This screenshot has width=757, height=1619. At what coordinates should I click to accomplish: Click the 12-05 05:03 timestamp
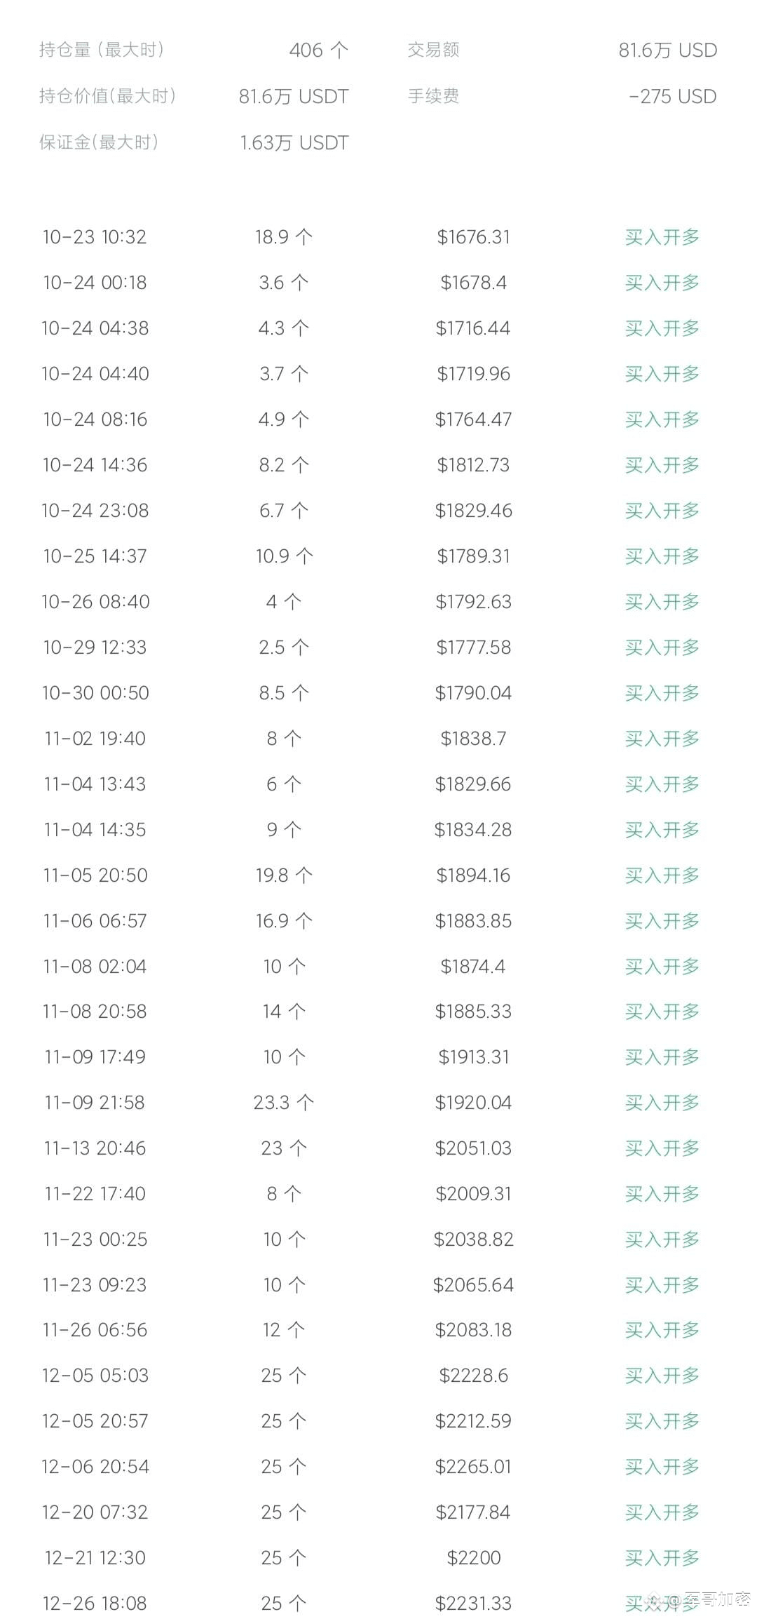pos(95,1376)
